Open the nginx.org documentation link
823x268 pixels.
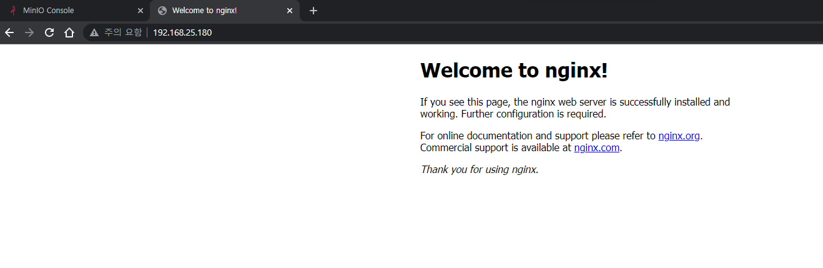click(679, 136)
